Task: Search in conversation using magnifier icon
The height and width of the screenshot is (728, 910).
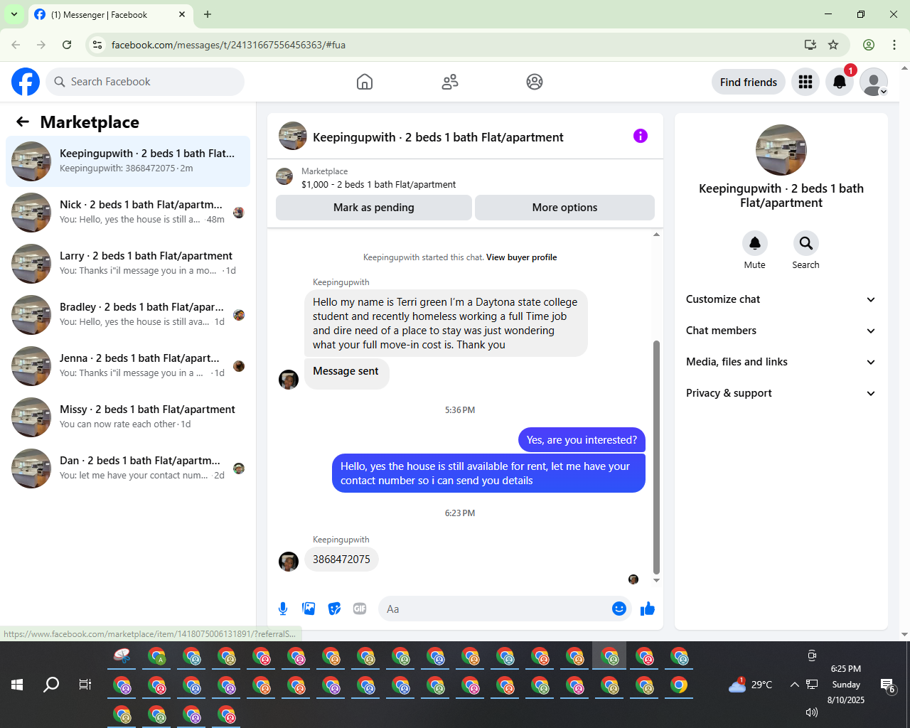Action: 806,243
